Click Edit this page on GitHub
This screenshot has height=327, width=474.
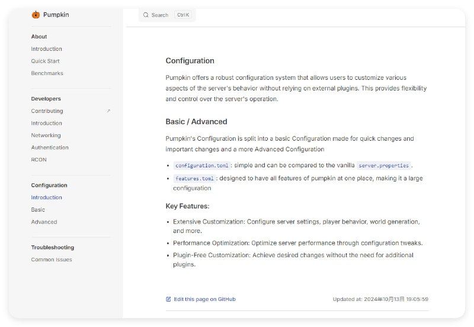pos(204,299)
